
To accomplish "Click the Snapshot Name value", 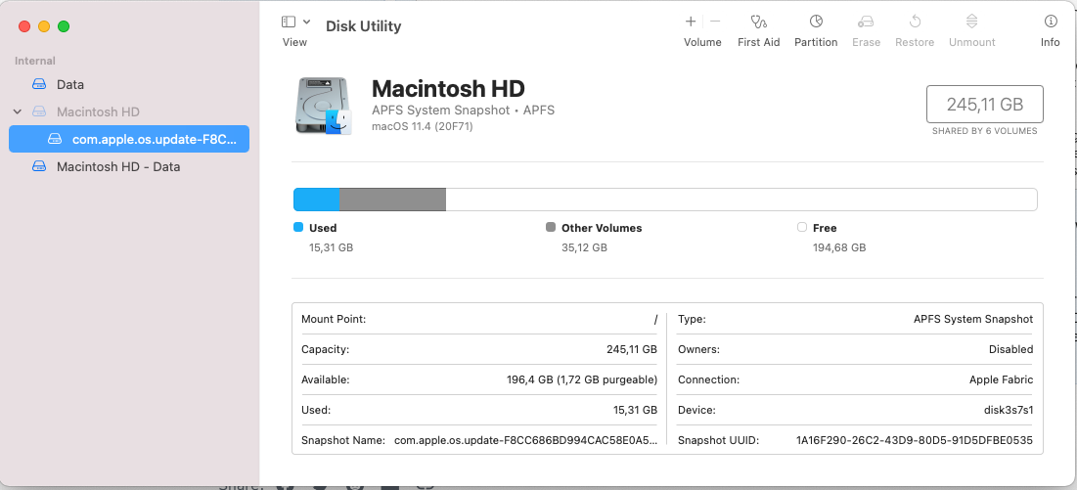I will [x=525, y=440].
